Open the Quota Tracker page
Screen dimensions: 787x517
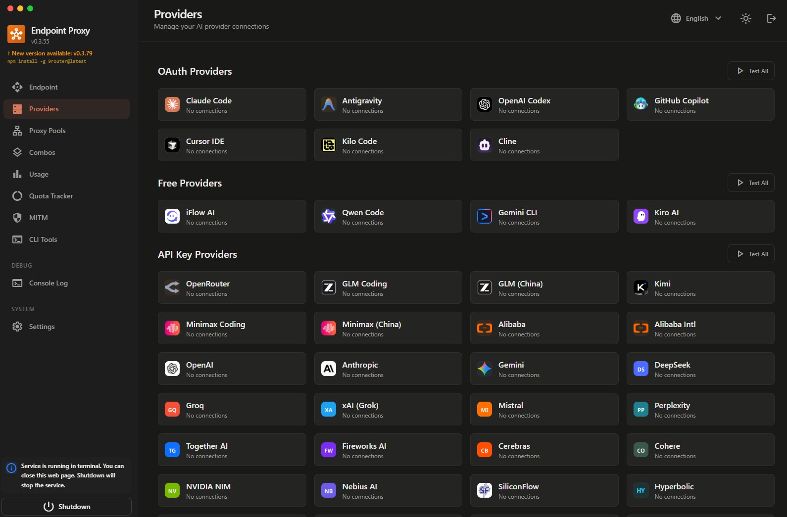[x=50, y=196]
